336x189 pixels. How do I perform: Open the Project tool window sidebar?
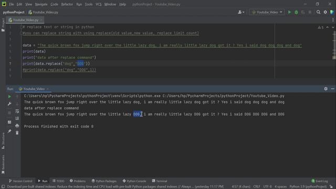click(3, 25)
